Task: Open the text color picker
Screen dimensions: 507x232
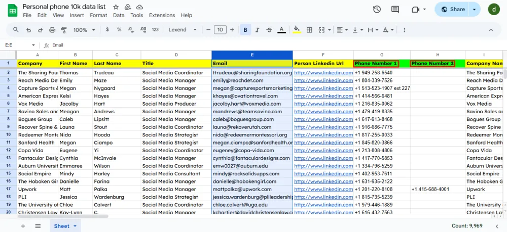Action: point(281,30)
